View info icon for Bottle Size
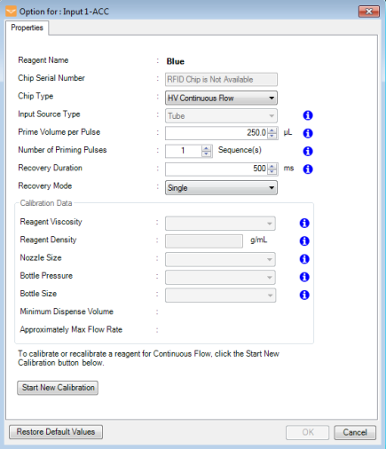Image resolution: width=386 pixels, height=449 pixels. (304, 295)
